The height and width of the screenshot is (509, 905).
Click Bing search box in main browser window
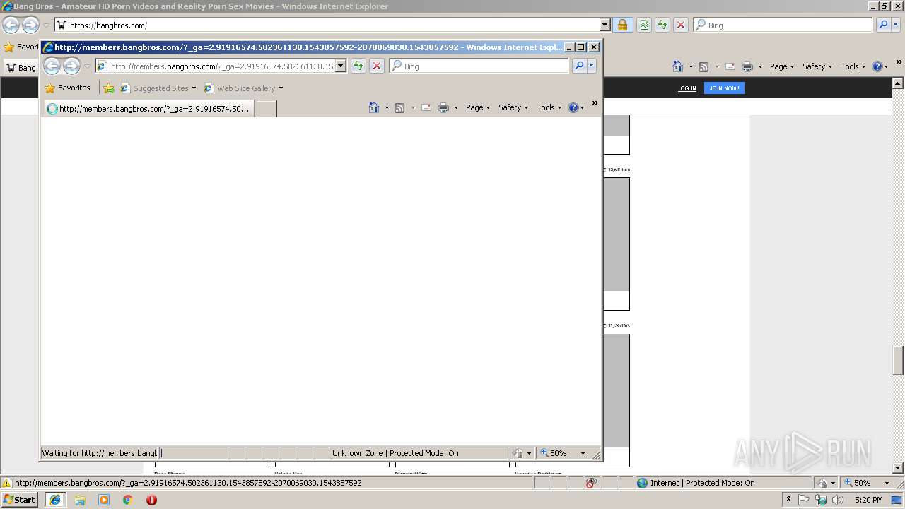(x=783, y=25)
